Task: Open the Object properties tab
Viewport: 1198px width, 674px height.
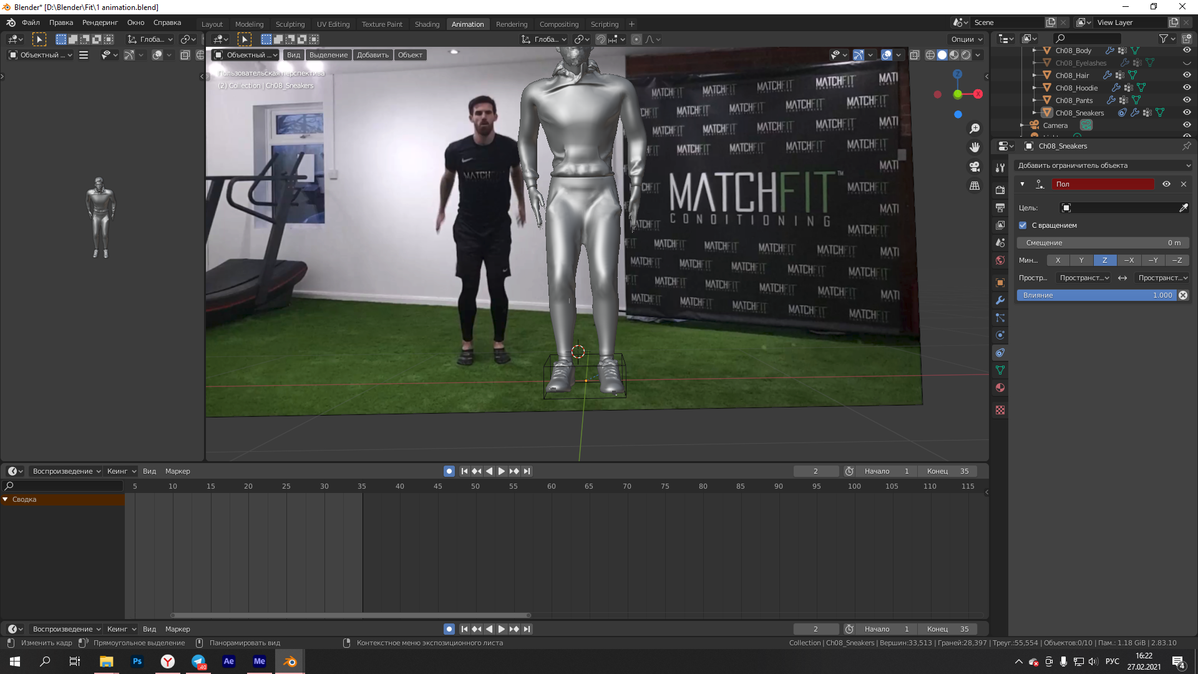Action: point(1000,283)
